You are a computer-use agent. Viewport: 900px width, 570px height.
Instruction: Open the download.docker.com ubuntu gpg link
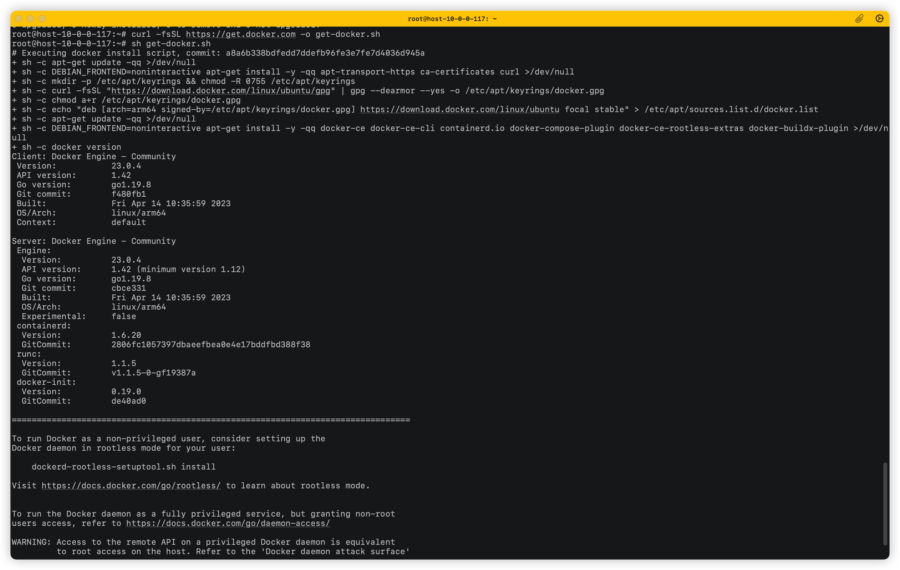(x=221, y=91)
